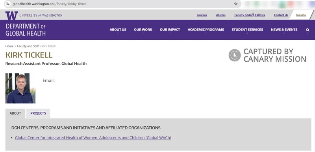Expand the Our Work menu

143,30
